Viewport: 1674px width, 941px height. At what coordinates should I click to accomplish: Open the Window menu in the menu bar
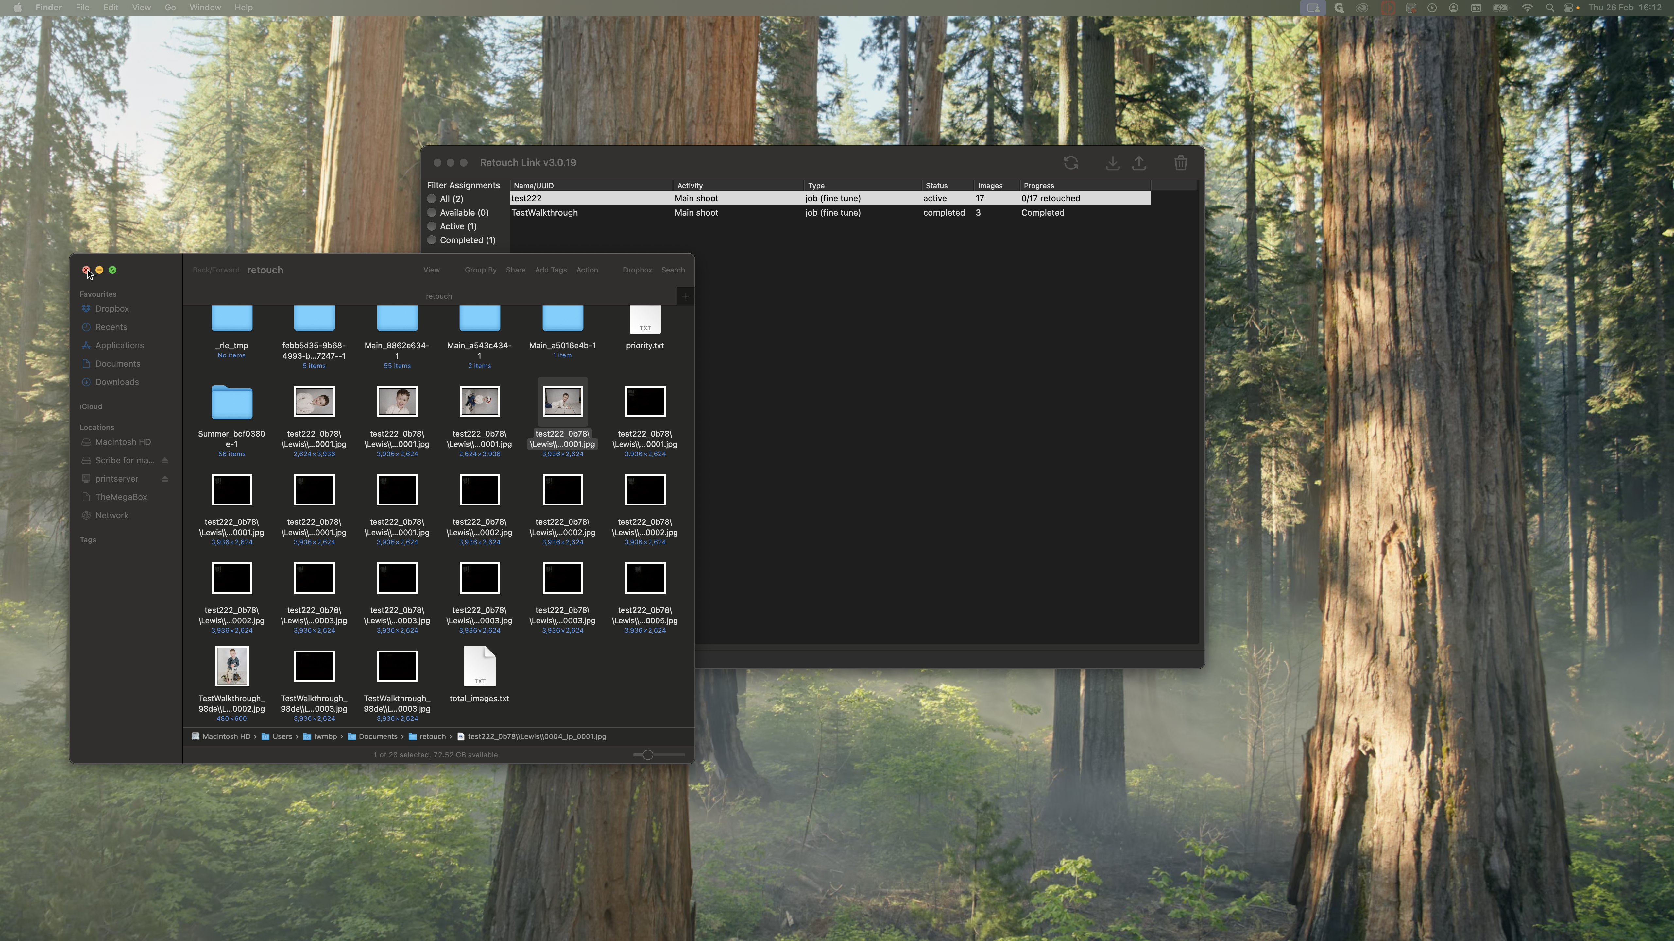[x=205, y=8]
